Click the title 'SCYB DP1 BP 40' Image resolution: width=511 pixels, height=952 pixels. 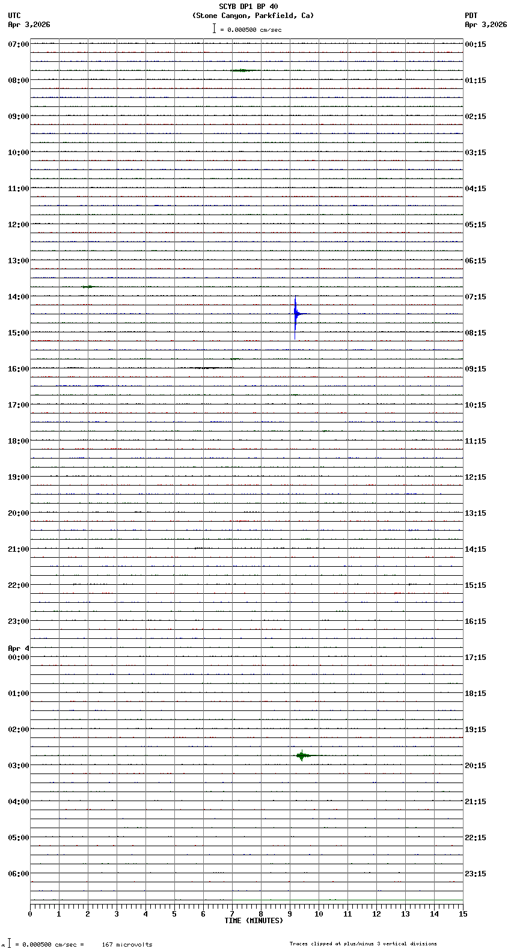(x=248, y=7)
